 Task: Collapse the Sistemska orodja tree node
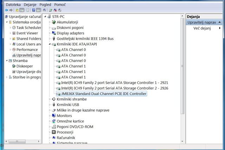coord(6,22)
